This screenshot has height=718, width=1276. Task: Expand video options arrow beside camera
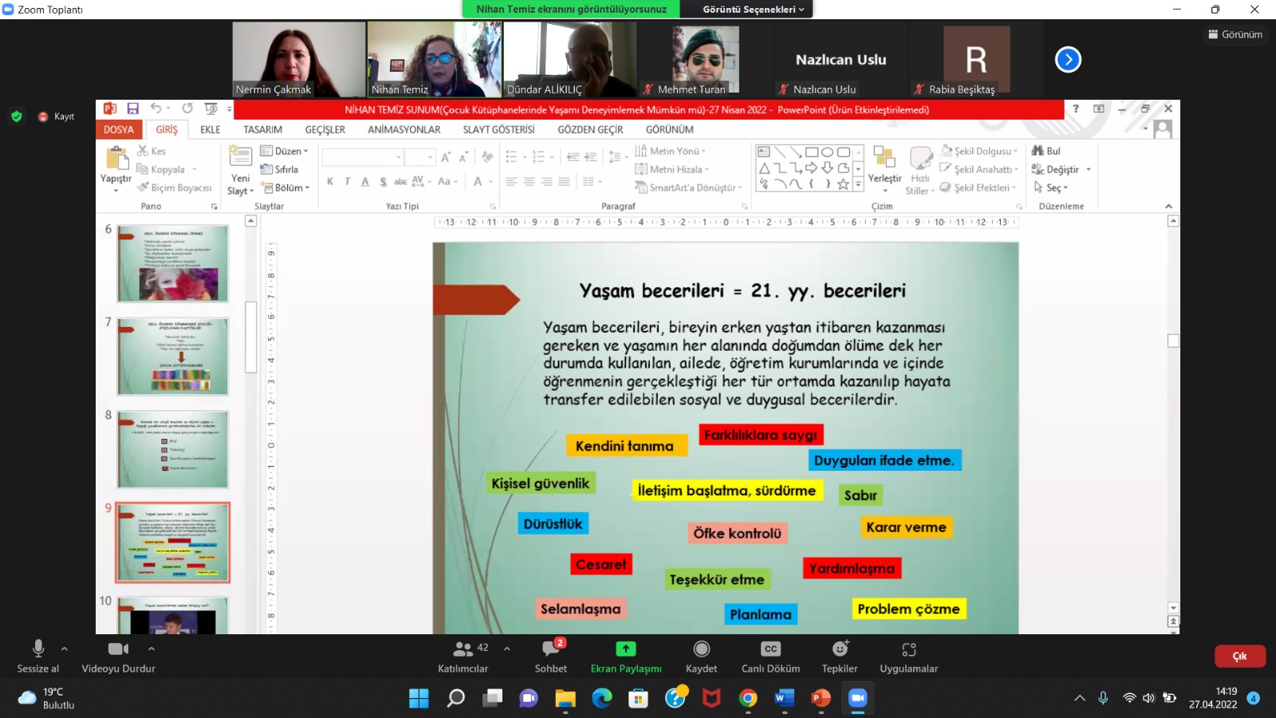coord(152,649)
